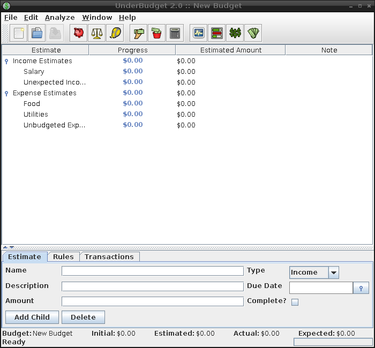Open the Help menu

pos(127,18)
